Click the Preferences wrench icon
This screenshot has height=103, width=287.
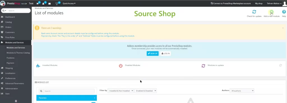pyautogui.click(x=2, y=78)
